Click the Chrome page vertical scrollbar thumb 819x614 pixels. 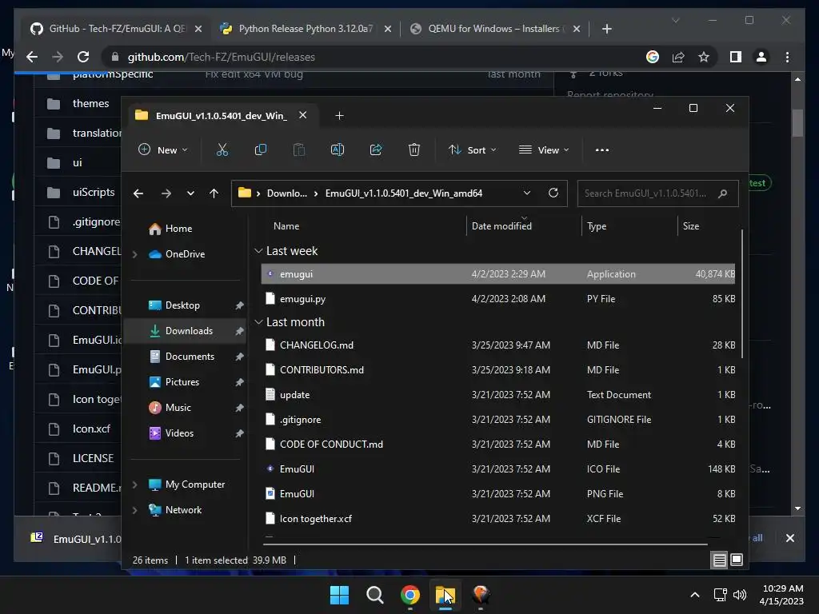(x=797, y=122)
